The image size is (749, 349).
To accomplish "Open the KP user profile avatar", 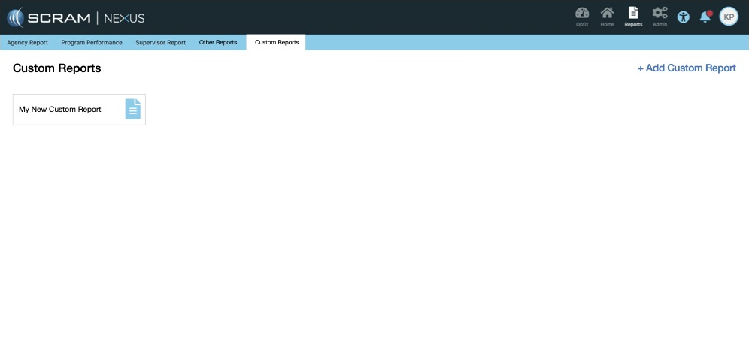I will (x=728, y=17).
